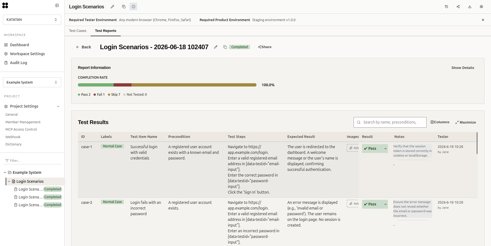Close the environment info bar
This screenshot has width=491, height=246.
coord(483,20)
